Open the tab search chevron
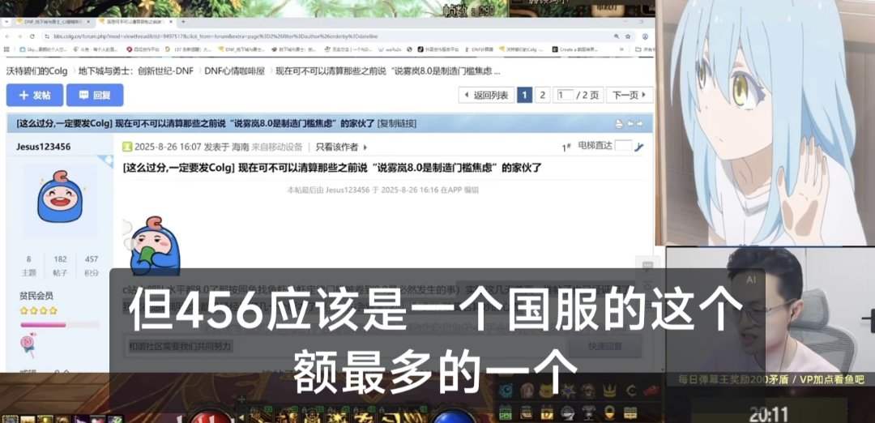 click(x=6, y=22)
